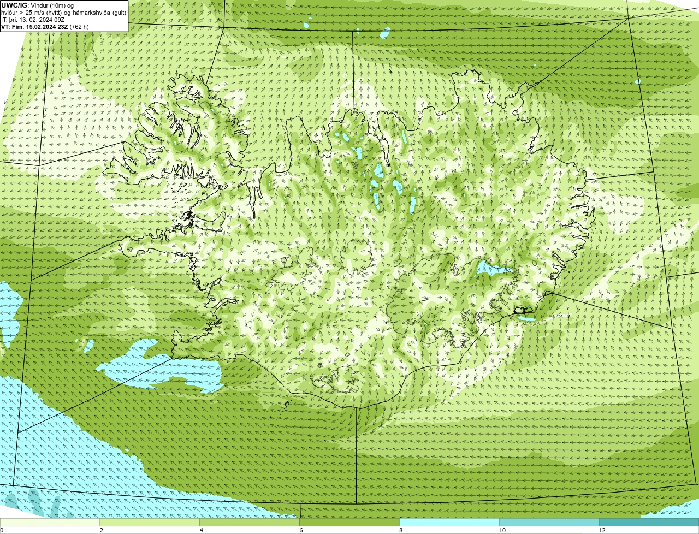Screen dimensions: 699x534
Task: Click the 'IT: þri. 13. 02. 2024 09Z' line
Action: coord(33,19)
